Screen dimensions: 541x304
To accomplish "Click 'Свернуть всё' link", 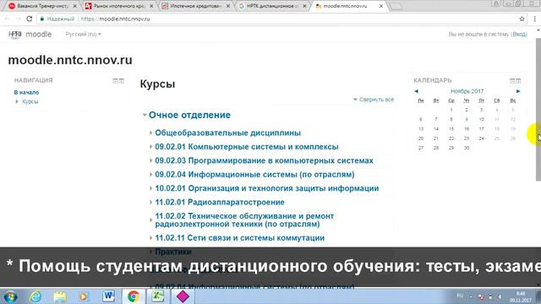I will tap(376, 100).
